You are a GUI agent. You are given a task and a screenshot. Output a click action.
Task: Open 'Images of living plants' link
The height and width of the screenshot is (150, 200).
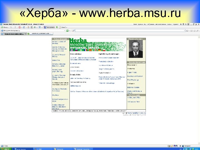click(106, 69)
